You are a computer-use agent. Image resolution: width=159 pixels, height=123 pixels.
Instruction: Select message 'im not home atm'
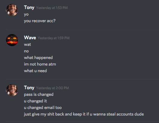[x=40, y=64]
